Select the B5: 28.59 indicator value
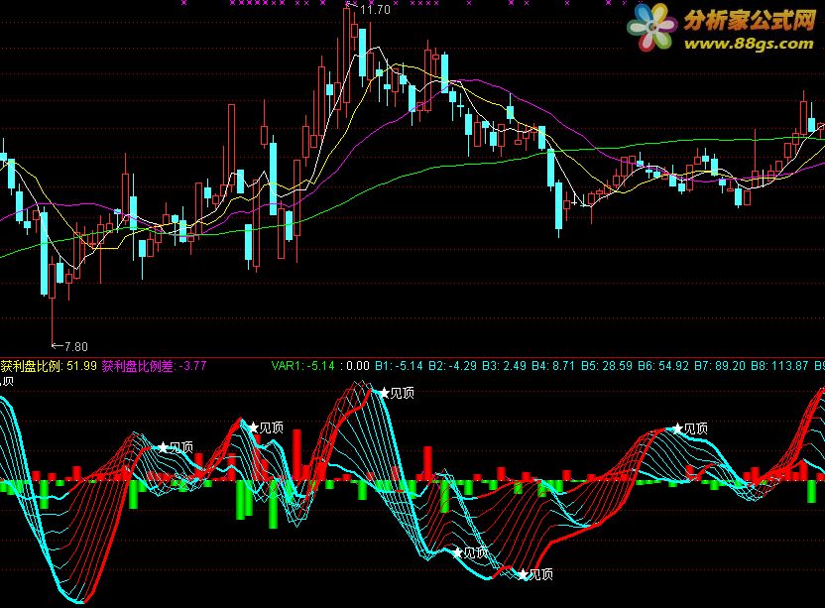825x608 pixels. point(607,366)
